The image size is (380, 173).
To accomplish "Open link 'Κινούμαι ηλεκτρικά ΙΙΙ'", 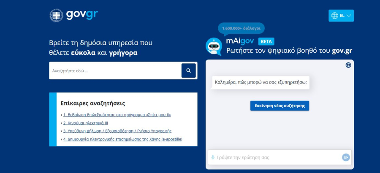I will (86, 123).
